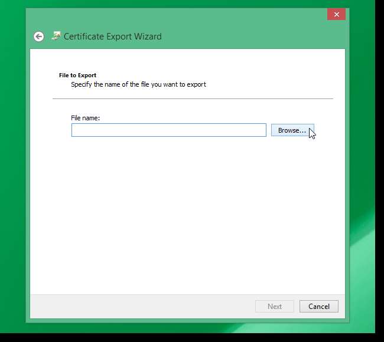Click the disabled Next button
Screen dimensions: 384x342
(275, 306)
